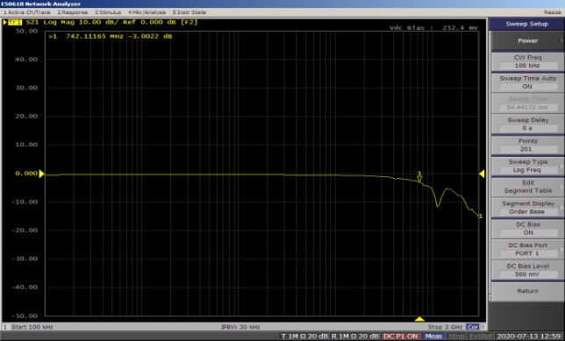Open Sweep Type Log Freq options
Image resolution: width=565 pixels, height=341 pixels.
[x=527, y=166]
